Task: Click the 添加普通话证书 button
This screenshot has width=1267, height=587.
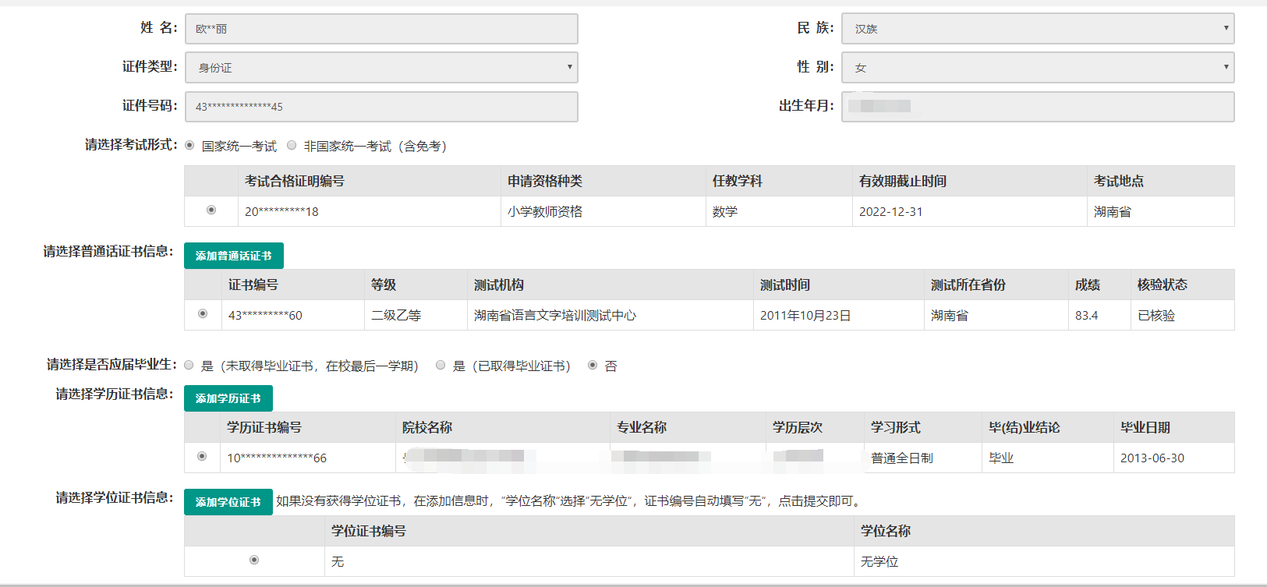Action: 234,256
